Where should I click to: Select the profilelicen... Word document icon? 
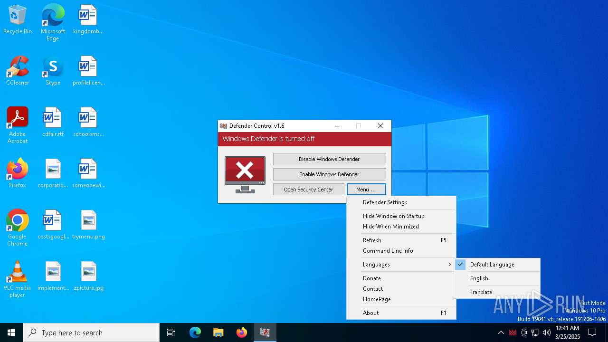(88, 71)
